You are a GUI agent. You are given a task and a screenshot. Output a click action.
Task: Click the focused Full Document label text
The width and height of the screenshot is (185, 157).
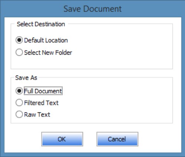pos(43,91)
